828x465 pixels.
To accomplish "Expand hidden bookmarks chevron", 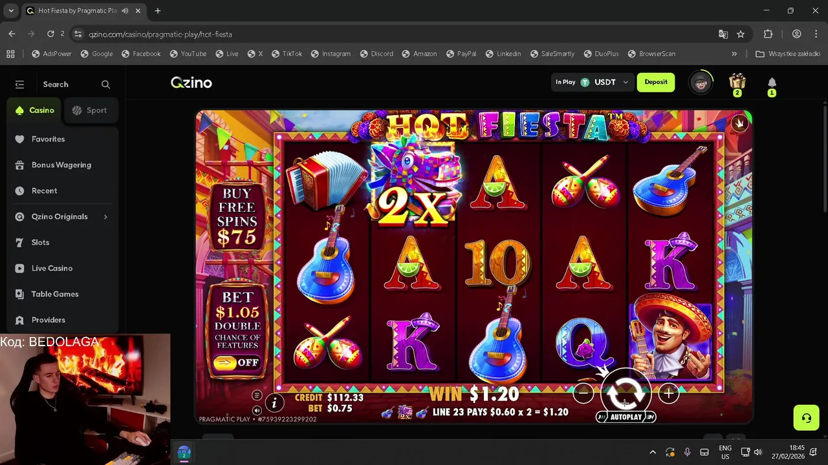I will pos(734,54).
